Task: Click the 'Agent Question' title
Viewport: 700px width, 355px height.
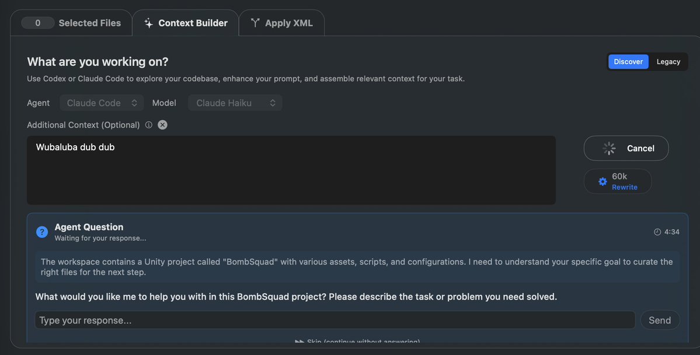Action: click(89, 227)
